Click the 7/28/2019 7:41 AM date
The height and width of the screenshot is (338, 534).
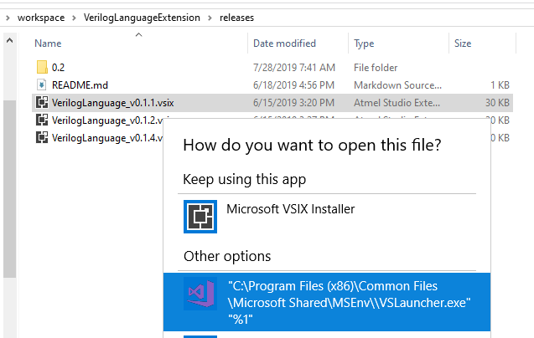pos(294,68)
